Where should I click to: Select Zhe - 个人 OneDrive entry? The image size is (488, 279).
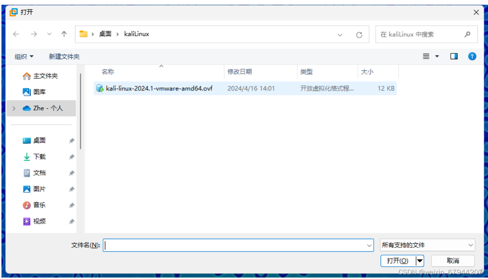[x=41, y=108]
